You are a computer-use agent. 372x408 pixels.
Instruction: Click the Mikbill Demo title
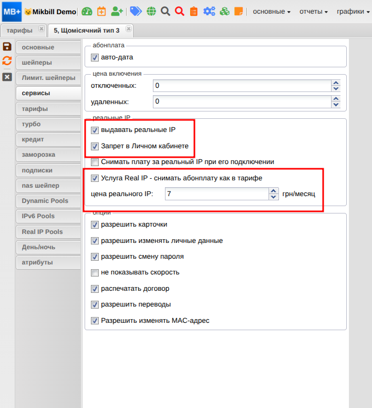coord(54,12)
